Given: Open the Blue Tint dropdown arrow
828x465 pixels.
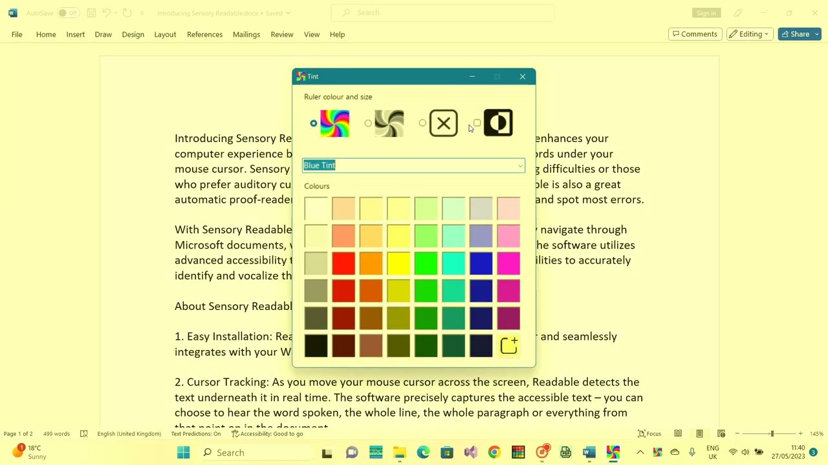Looking at the screenshot, I should pos(520,166).
